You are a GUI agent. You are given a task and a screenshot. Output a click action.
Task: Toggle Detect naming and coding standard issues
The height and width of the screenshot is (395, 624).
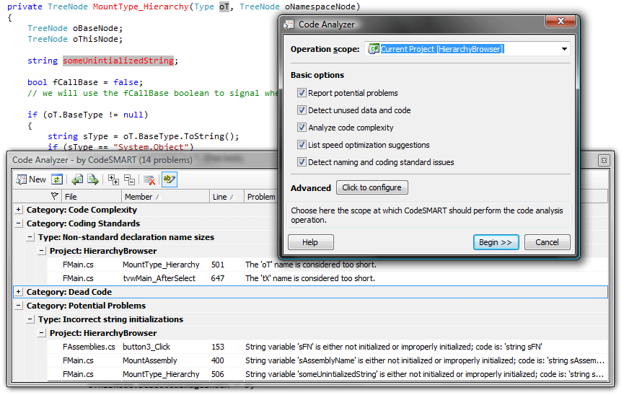coord(302,162)
